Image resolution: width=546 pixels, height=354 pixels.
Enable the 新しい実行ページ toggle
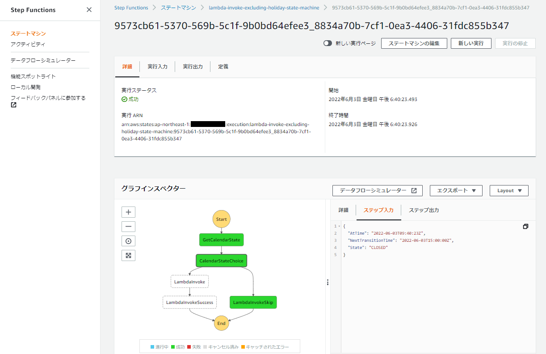[x=327, y=43]
